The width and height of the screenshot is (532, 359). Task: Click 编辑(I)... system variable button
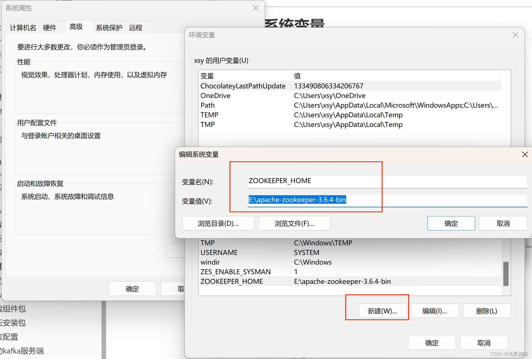[434, 311]
